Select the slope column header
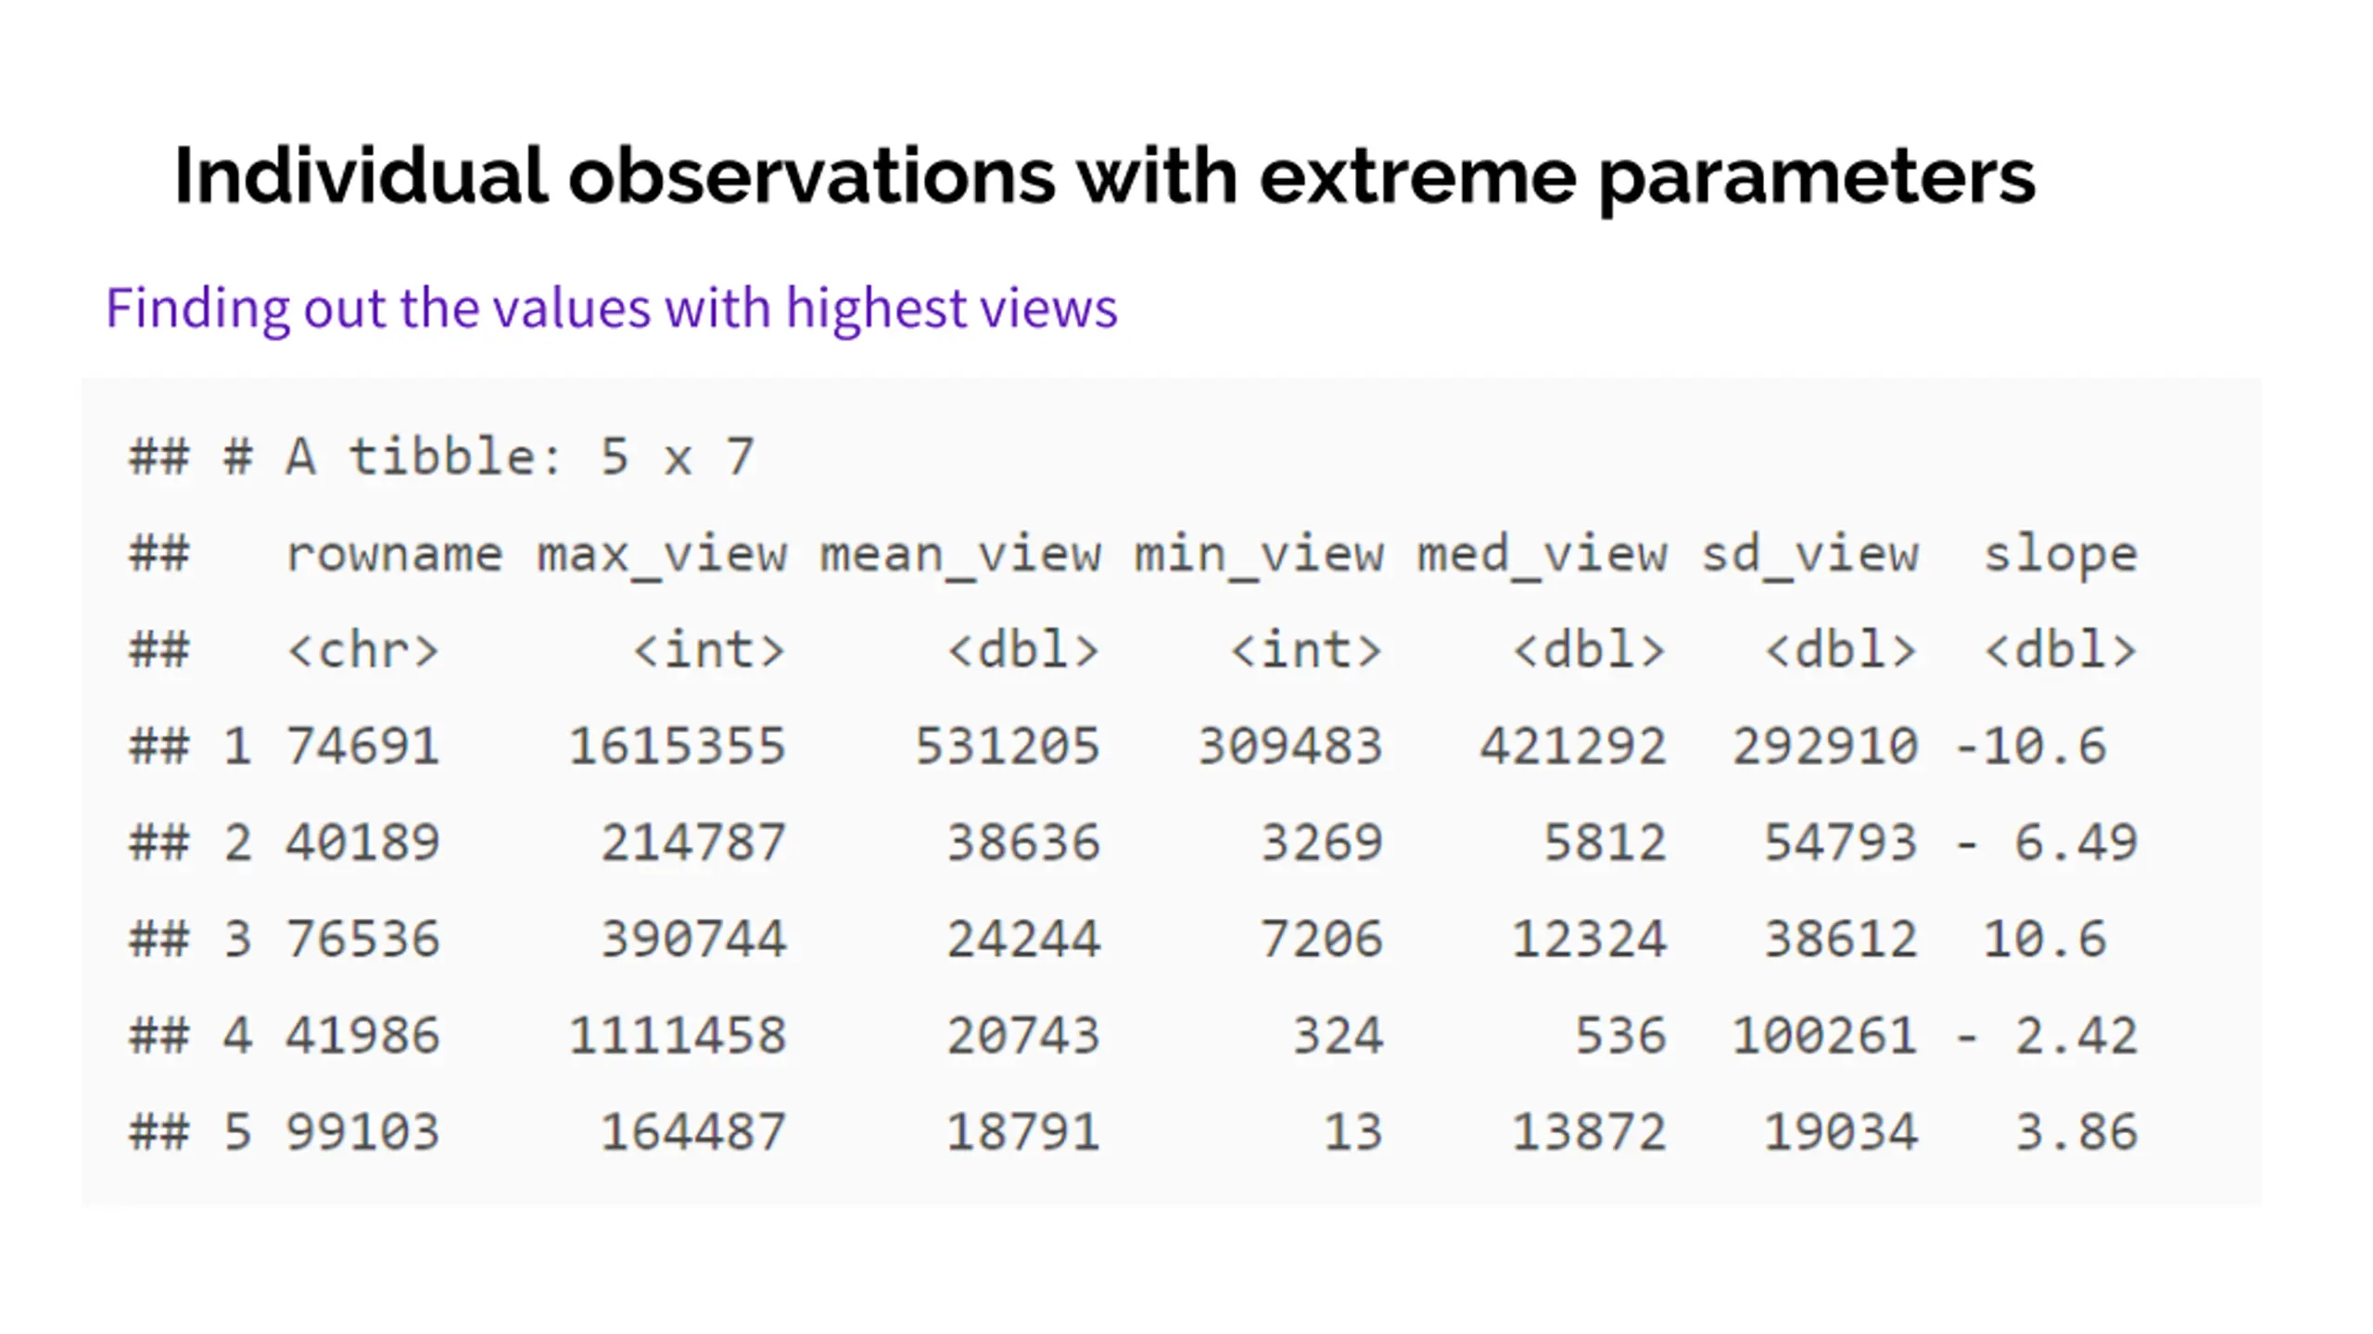 tap(2060, 554)
